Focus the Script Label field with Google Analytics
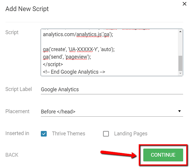 coord(112,89)
